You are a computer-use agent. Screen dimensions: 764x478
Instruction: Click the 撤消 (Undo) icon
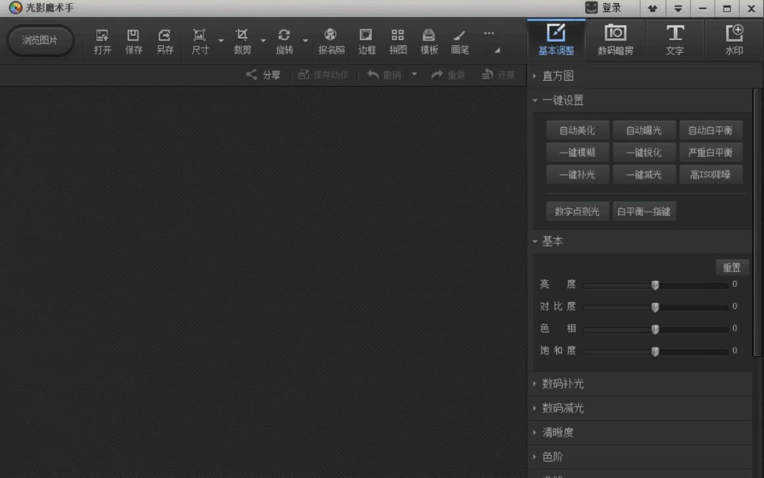[373, 74]
